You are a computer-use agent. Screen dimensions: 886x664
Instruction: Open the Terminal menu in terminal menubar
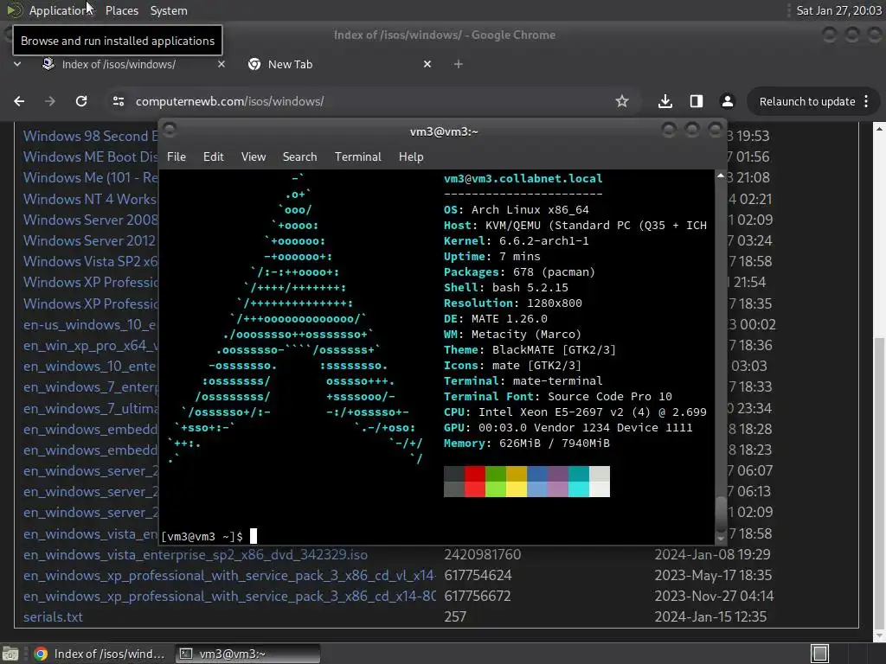(357, 157)
